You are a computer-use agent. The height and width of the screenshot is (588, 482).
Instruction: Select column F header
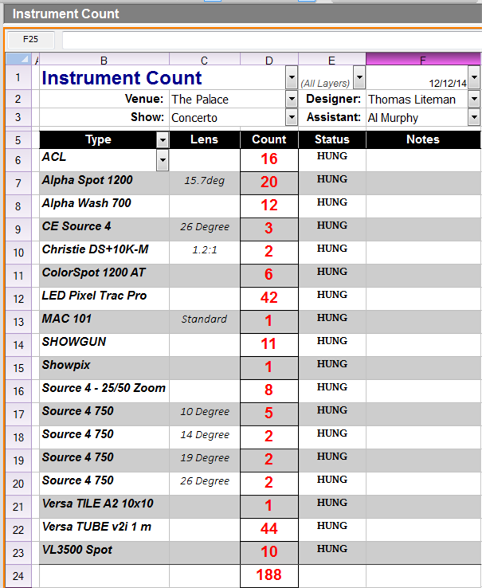422,59
